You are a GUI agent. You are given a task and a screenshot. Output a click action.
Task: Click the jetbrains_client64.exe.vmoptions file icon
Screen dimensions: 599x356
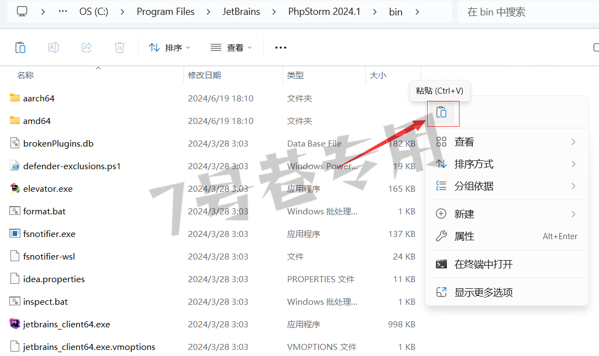tap(14, 347)
